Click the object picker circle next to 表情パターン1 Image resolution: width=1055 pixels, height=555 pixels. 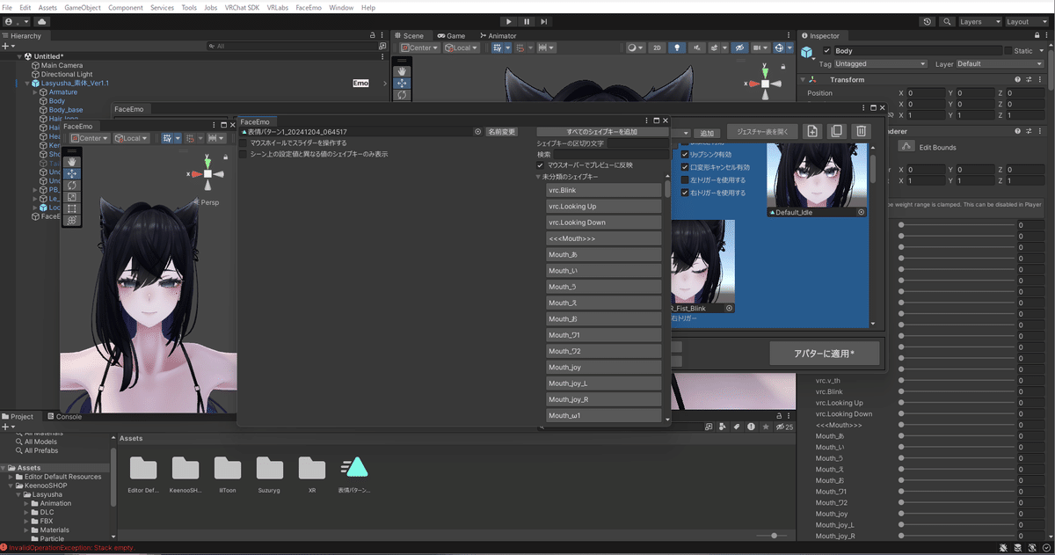click(x=478, y=132)
